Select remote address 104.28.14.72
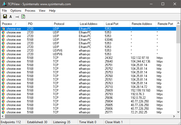This screenshot has width=181, height=125. (x=139, y=87)
